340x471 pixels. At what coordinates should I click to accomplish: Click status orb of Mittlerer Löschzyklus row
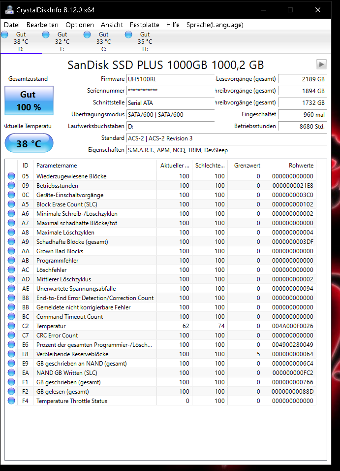click(x=11, y=279)
